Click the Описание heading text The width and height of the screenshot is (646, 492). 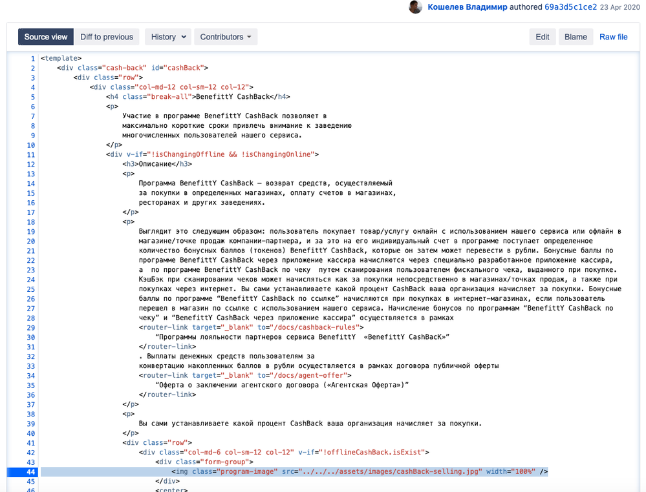(x=155, y=164)
